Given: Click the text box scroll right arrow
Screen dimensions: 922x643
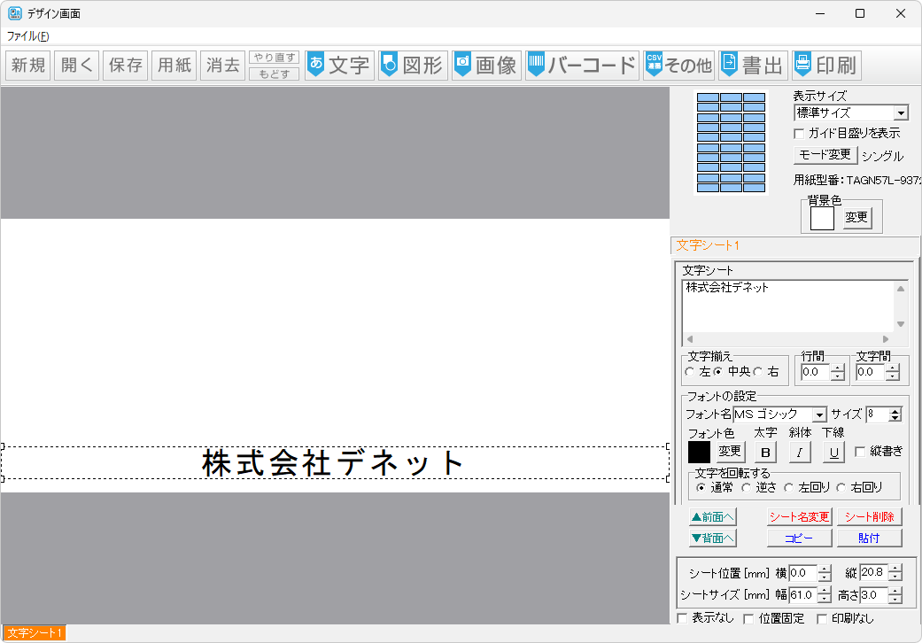Looking at the screenshot, I should [886, 339].
